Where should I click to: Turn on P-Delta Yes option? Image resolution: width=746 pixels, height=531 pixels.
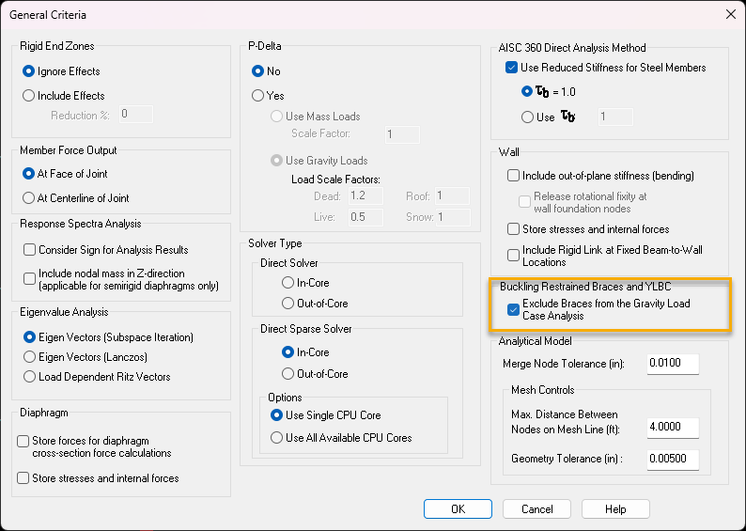(x=258, y=96)
